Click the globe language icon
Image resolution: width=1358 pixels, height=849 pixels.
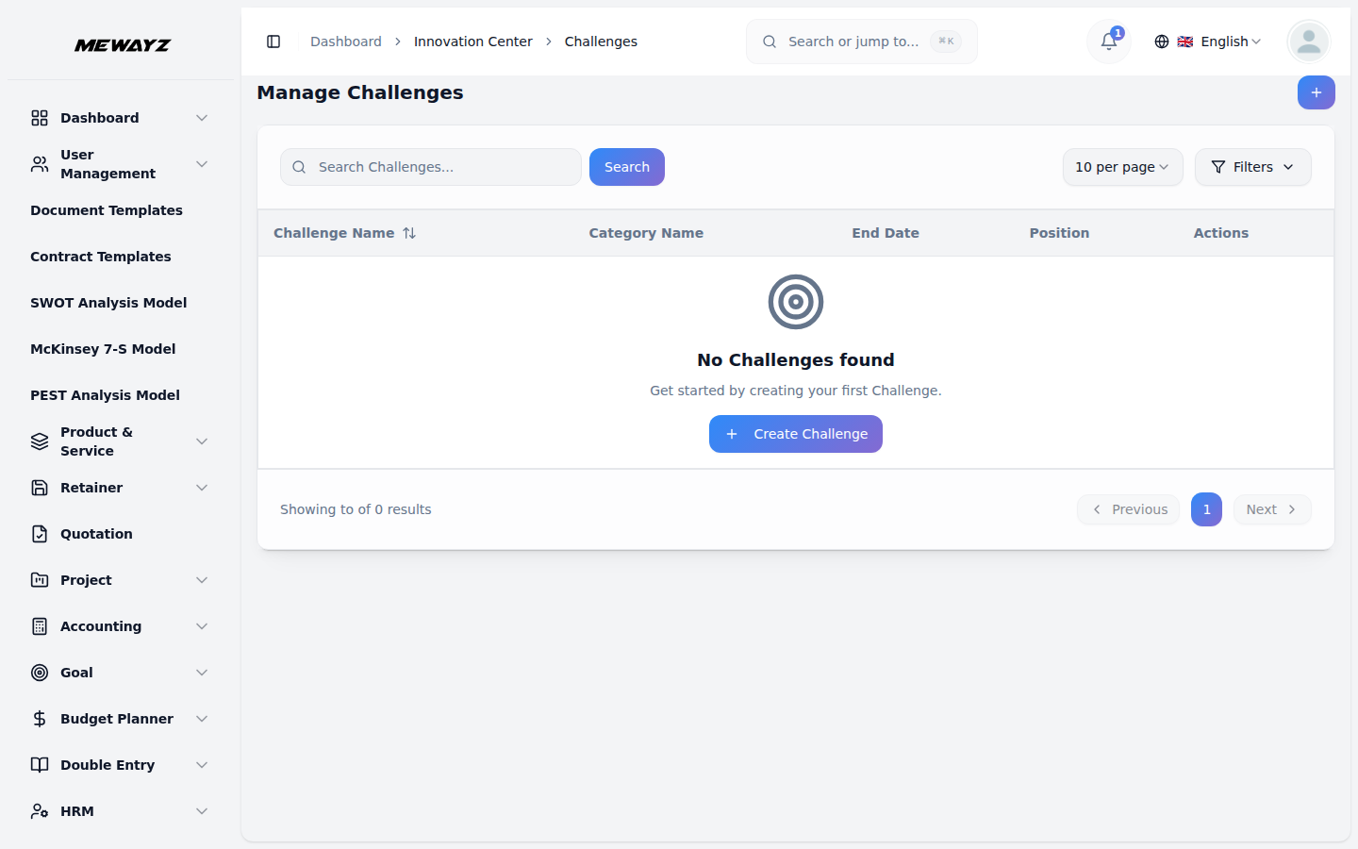pyautogui.click(x=1162, y=42)
